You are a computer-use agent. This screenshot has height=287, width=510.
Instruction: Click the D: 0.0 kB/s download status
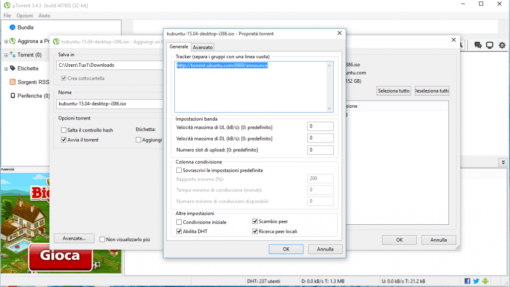[323, 281]
